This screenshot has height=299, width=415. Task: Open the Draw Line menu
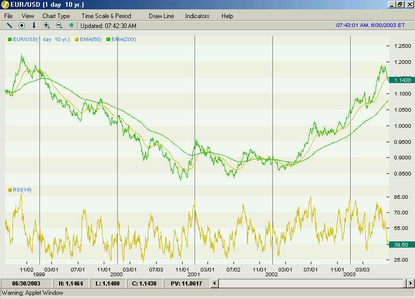click(x=161, y=16)
